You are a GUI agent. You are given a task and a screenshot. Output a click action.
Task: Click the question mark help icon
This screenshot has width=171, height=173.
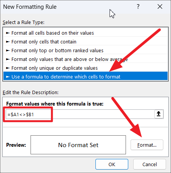click(138, 6)
